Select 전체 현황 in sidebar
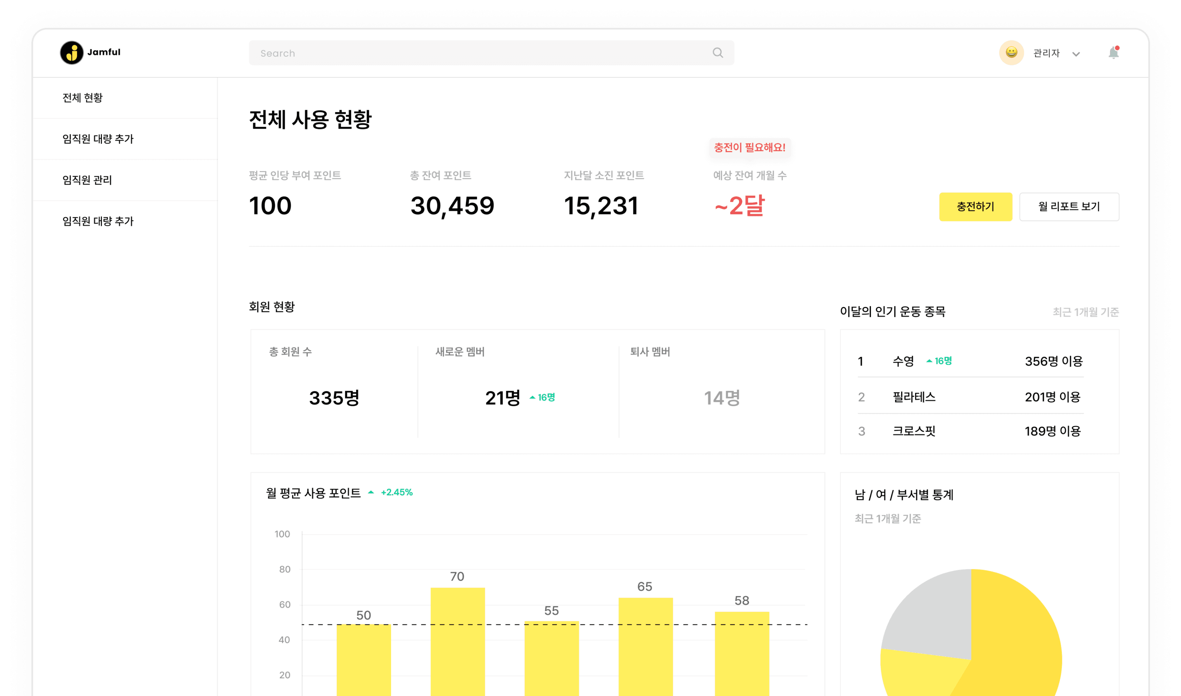Screen dimensions: 1181x696 [83, 98]
